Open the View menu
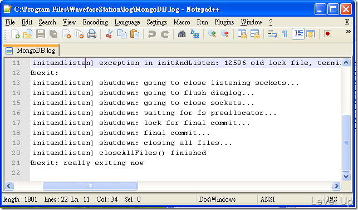Image resolution: width=358 pixels, height=210 pixels. 69,22
